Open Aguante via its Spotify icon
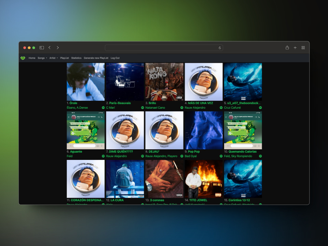The image size is (328, 246). 103,156
